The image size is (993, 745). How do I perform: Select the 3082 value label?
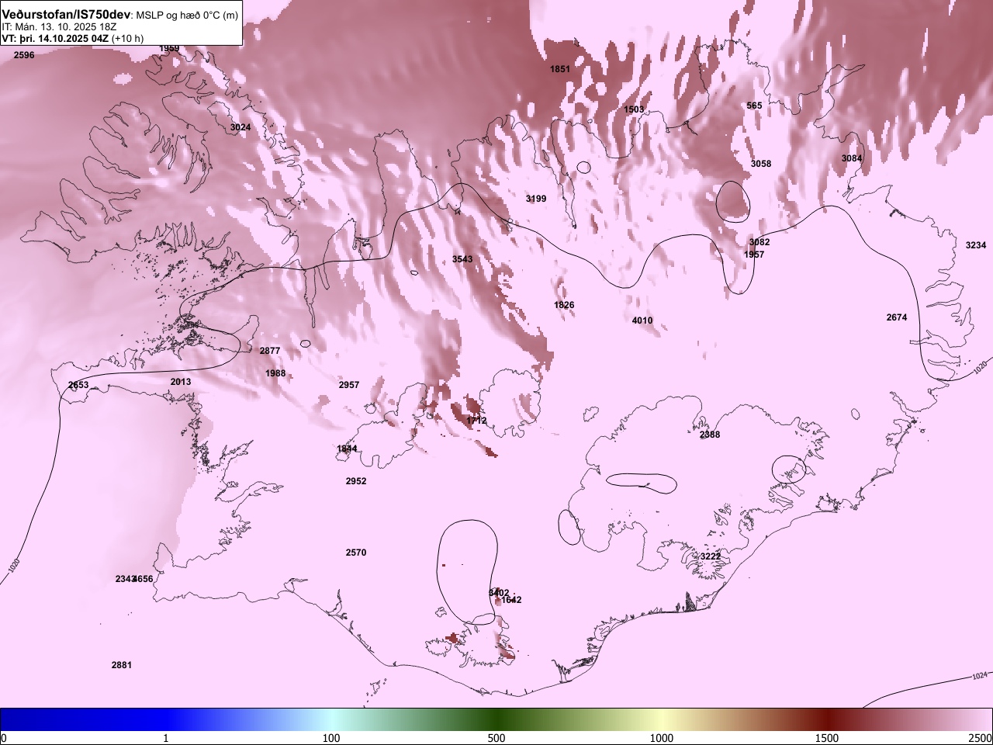coord(759,242)
